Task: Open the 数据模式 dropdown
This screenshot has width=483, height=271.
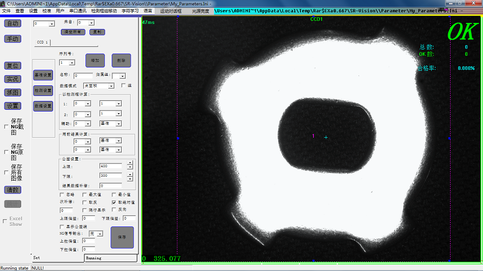Action: [111, 86]
